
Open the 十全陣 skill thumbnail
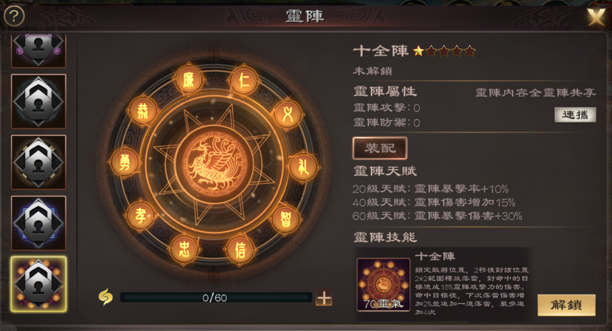point(383,284)
